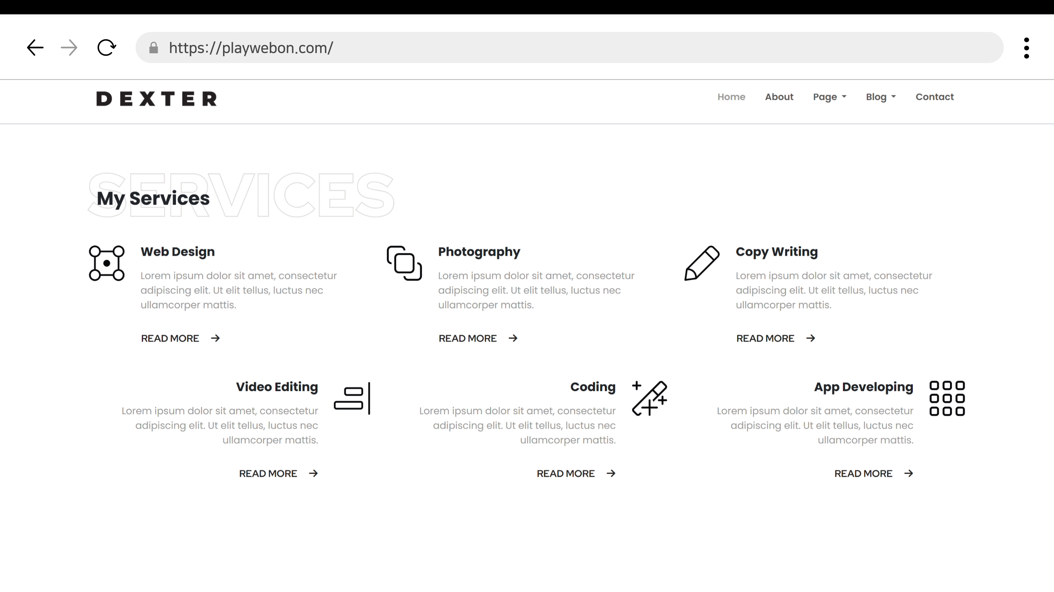Viewport: 1054px width, 592px height.
Task: Click the Web Design service icon
Action: pyautogui.click(x=106, y=263)
